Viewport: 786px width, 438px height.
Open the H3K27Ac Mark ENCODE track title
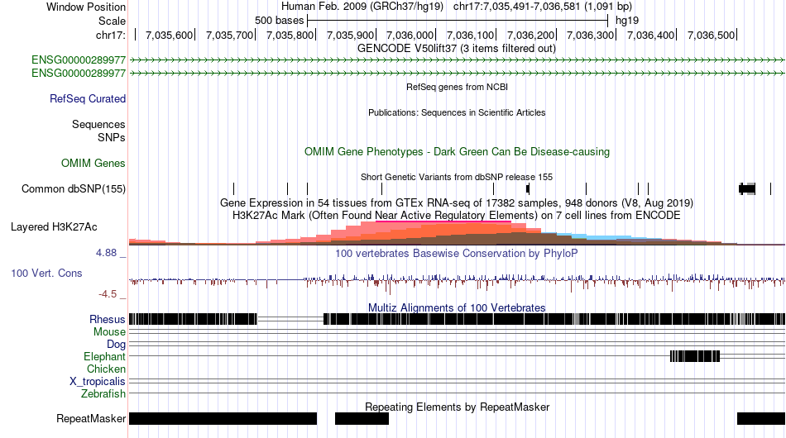[457, 216]
